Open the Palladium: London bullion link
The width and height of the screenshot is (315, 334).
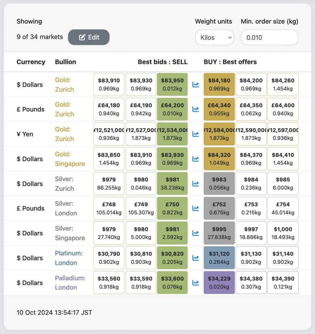70,283
